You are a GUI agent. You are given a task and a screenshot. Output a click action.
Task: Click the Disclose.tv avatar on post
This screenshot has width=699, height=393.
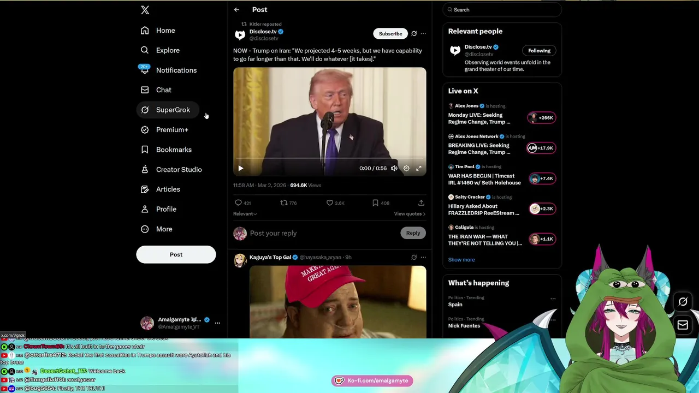pyautogui.click(x=240, y=35)
